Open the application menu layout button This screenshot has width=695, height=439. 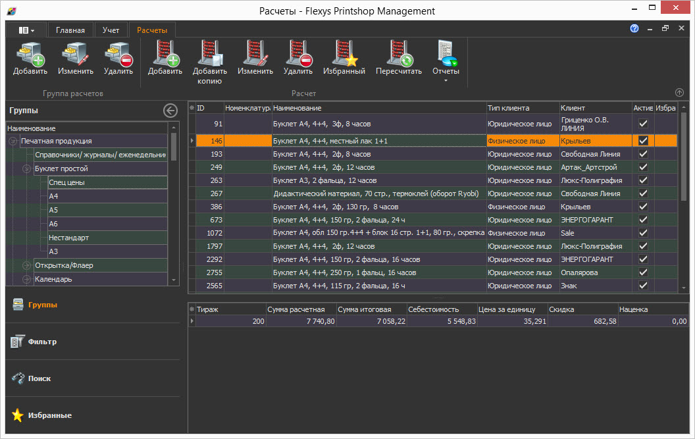pyautogui.click(x=26, y=30)
